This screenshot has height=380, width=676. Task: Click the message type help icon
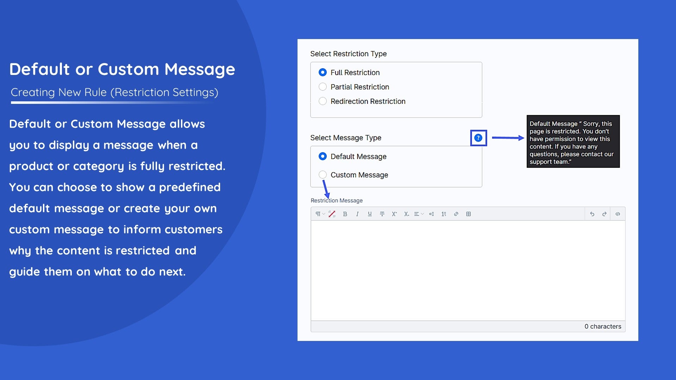[x=478, y=138]
